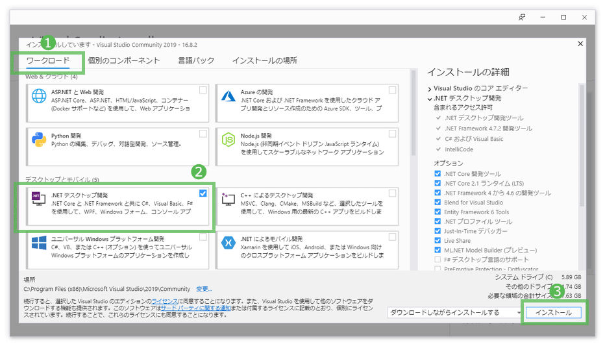Viewport: 605px width, 346px height.
Task: Click the Azure development logo icon
Action: tap(228, 95)
